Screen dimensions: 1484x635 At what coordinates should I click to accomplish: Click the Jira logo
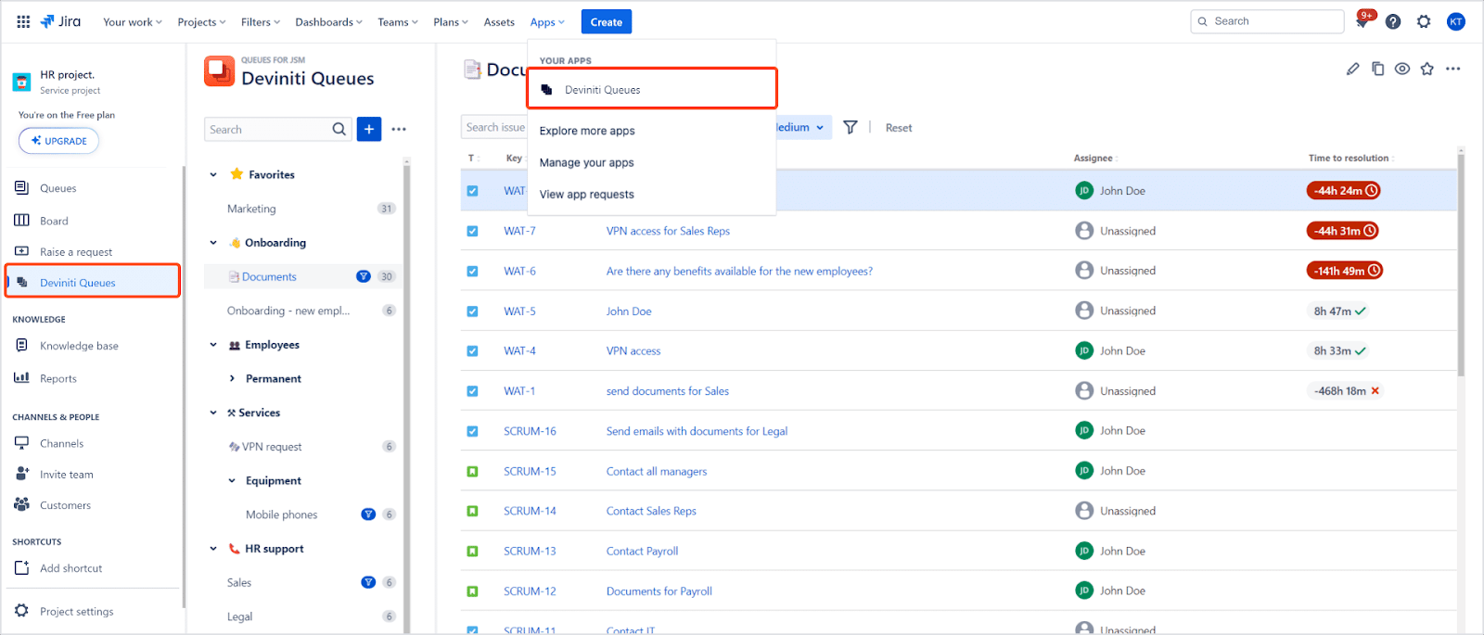(60, 21)
